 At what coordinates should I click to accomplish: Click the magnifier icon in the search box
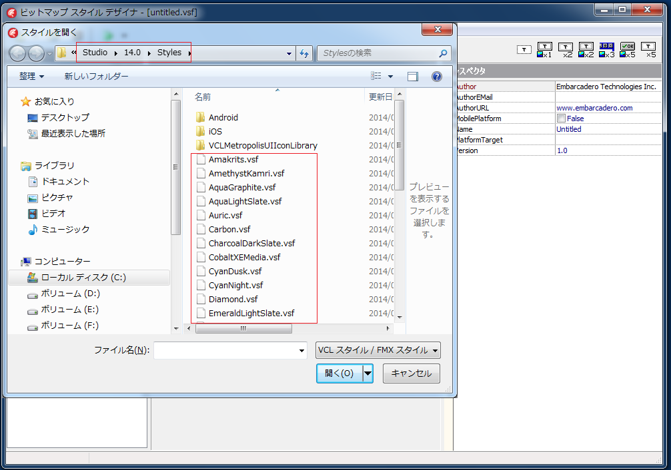coord(443,53)
